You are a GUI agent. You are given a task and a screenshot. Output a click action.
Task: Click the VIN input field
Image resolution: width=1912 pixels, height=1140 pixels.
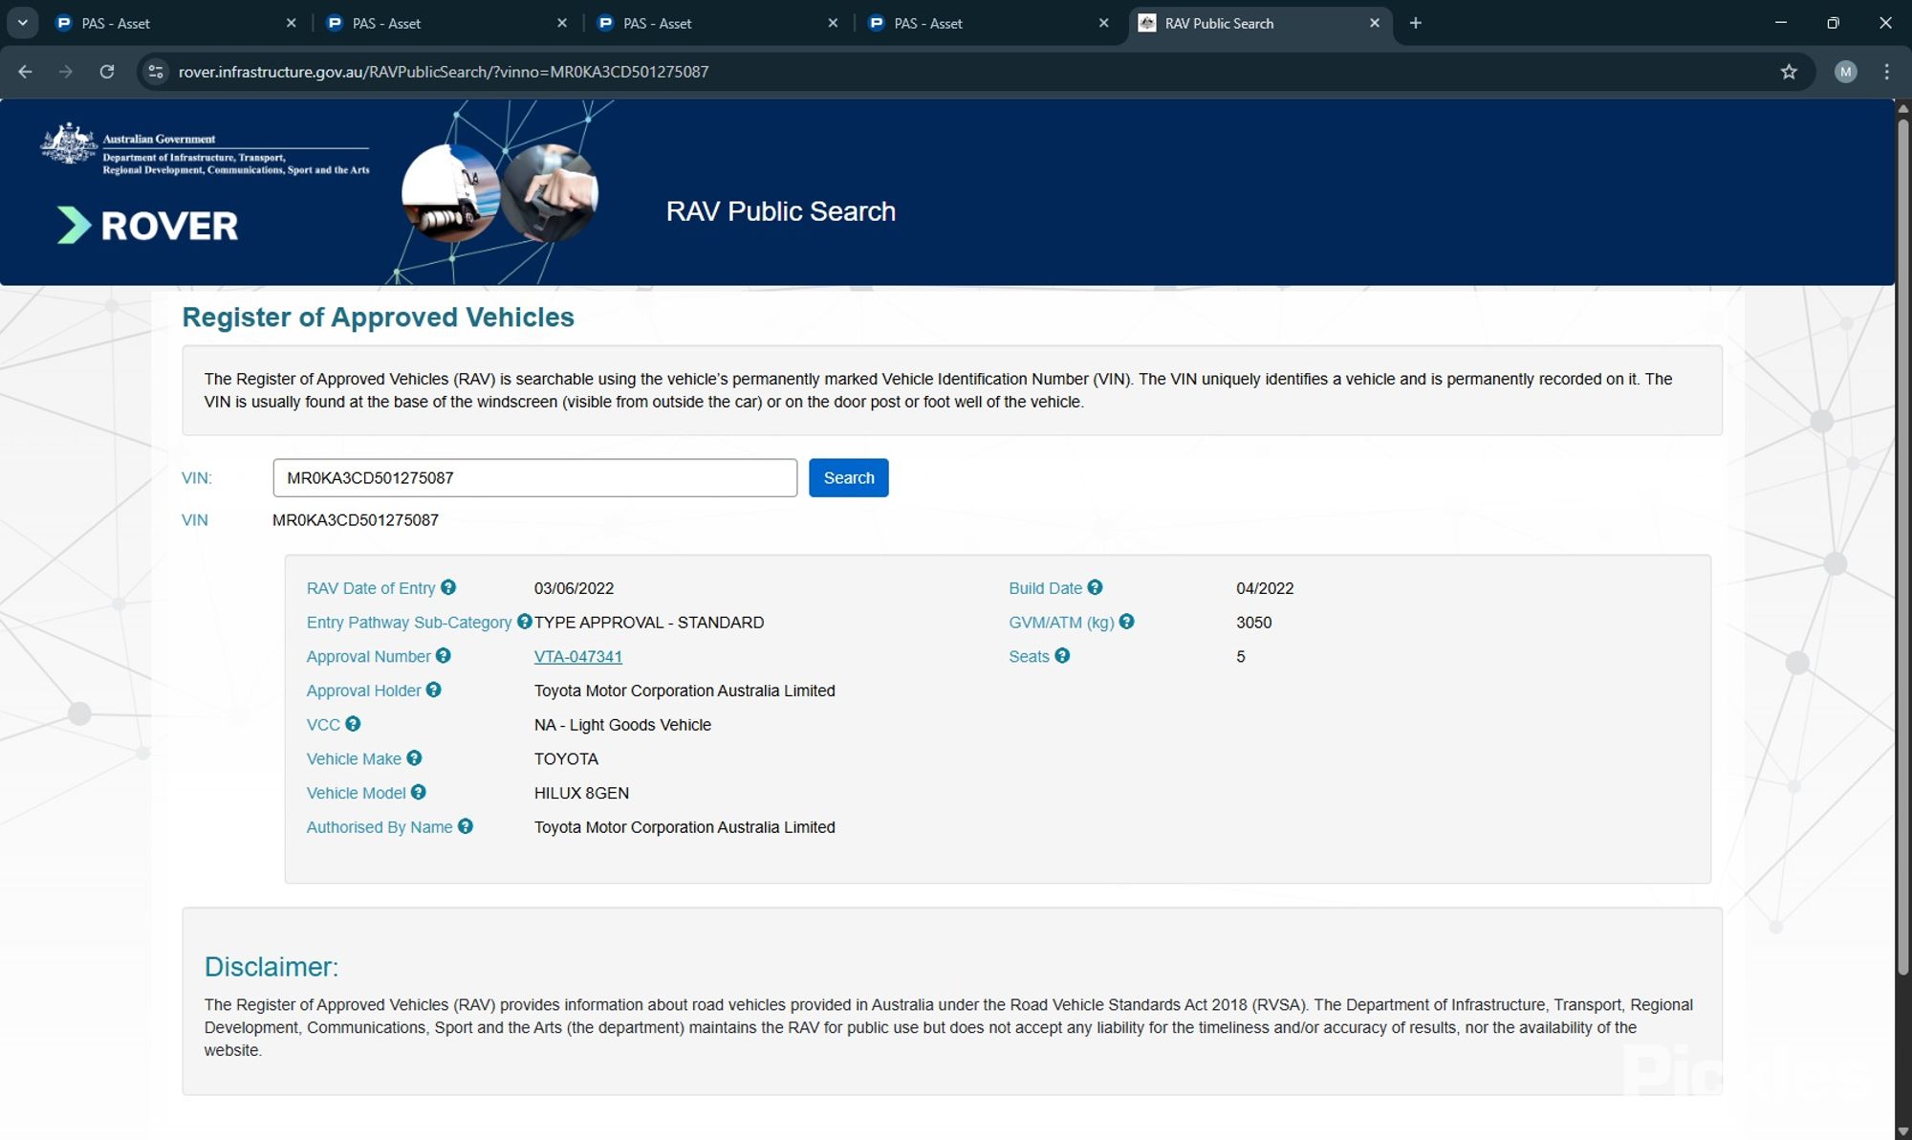pyautogui.click(x=534, y=477)
